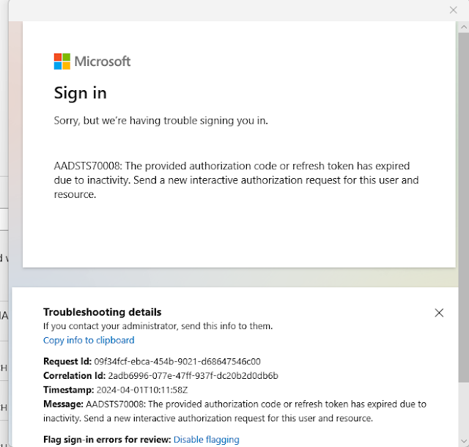This screenshot has width=469, height=447.
Task: Click the vertical scrollbar thumb
Action: coord(463,205)
